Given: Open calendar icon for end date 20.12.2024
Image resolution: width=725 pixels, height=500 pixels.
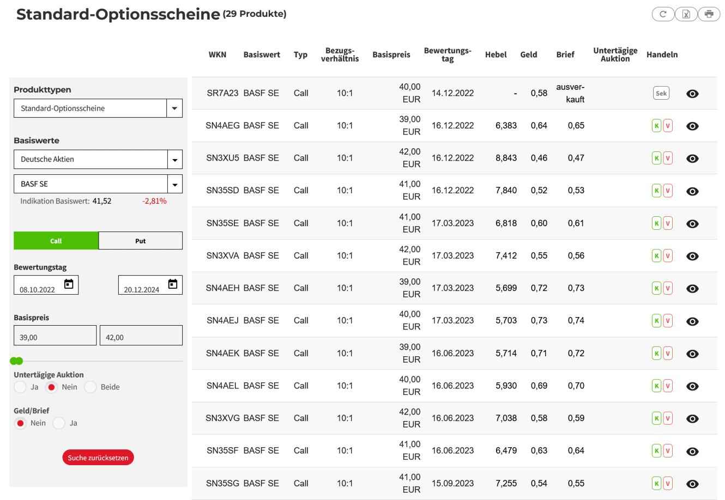Looking at the screenshot, I should pos(173,284).
